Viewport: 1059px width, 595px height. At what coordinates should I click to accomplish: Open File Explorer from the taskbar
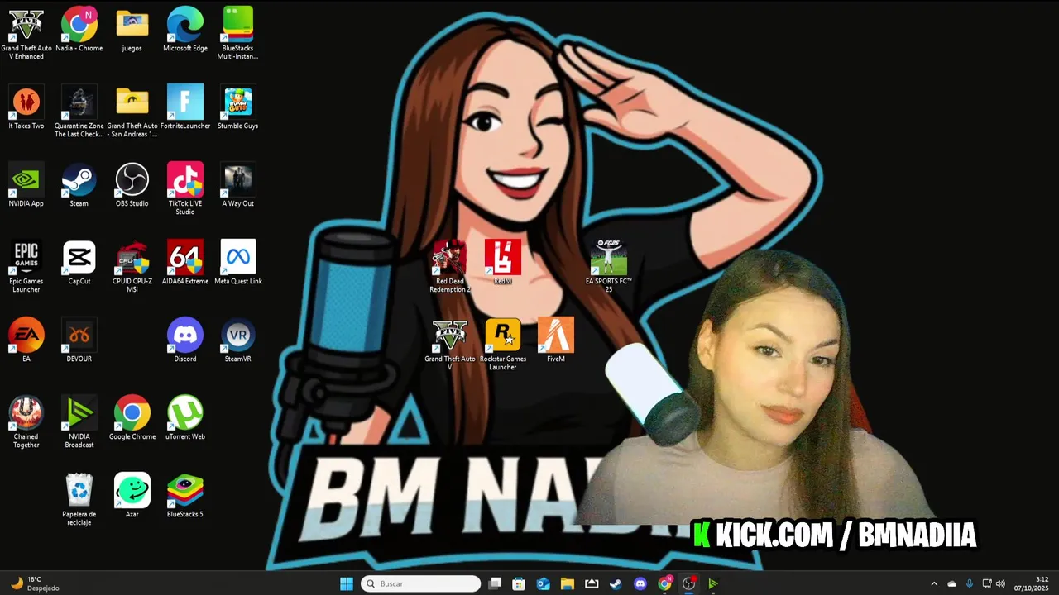568,583
